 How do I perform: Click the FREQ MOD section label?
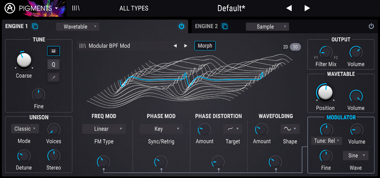tap(104, 116)
